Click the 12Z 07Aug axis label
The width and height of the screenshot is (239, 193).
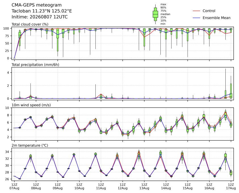(14, 186)
